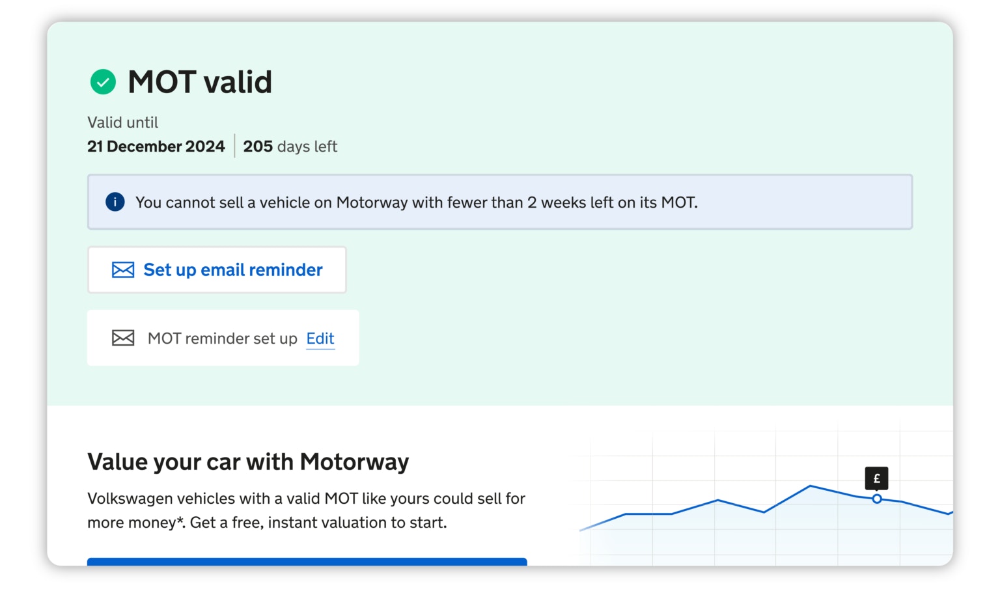This screenshot has width=1000, height=606.
Task: Click the information symbol before the MOT warning text
Action: pos(115,202)
